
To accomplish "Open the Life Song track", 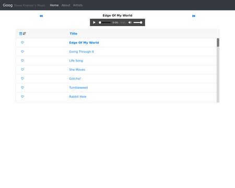I will (x=76, y=61).
